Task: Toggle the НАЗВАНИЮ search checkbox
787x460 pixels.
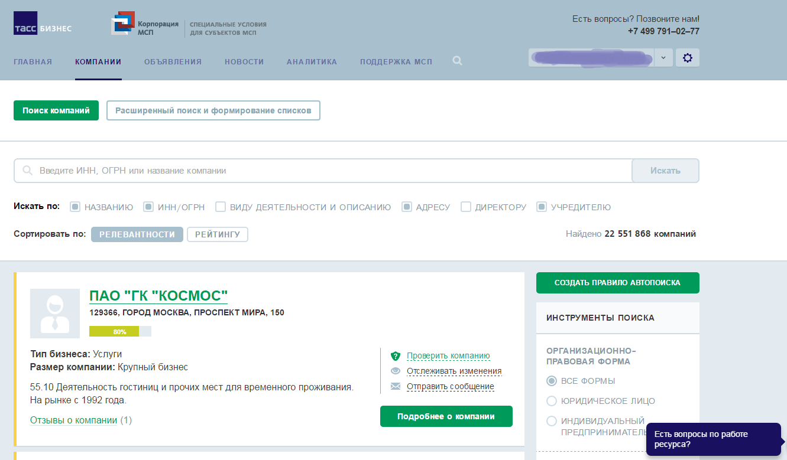Action: click(75, 207)
